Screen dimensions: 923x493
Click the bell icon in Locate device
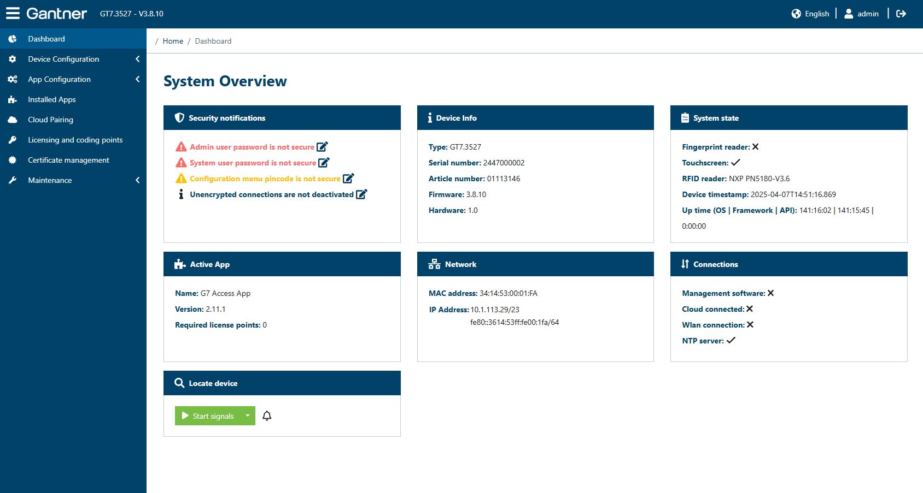coord(267,416)
